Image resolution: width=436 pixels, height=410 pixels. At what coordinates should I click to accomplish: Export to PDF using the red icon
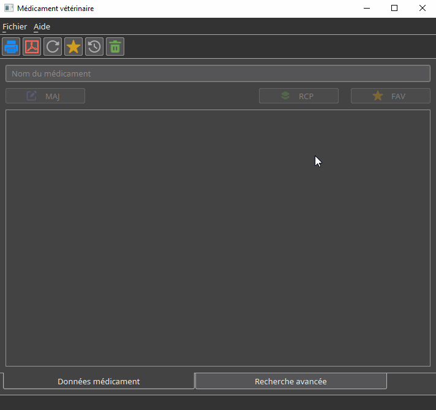coord(32,47)
